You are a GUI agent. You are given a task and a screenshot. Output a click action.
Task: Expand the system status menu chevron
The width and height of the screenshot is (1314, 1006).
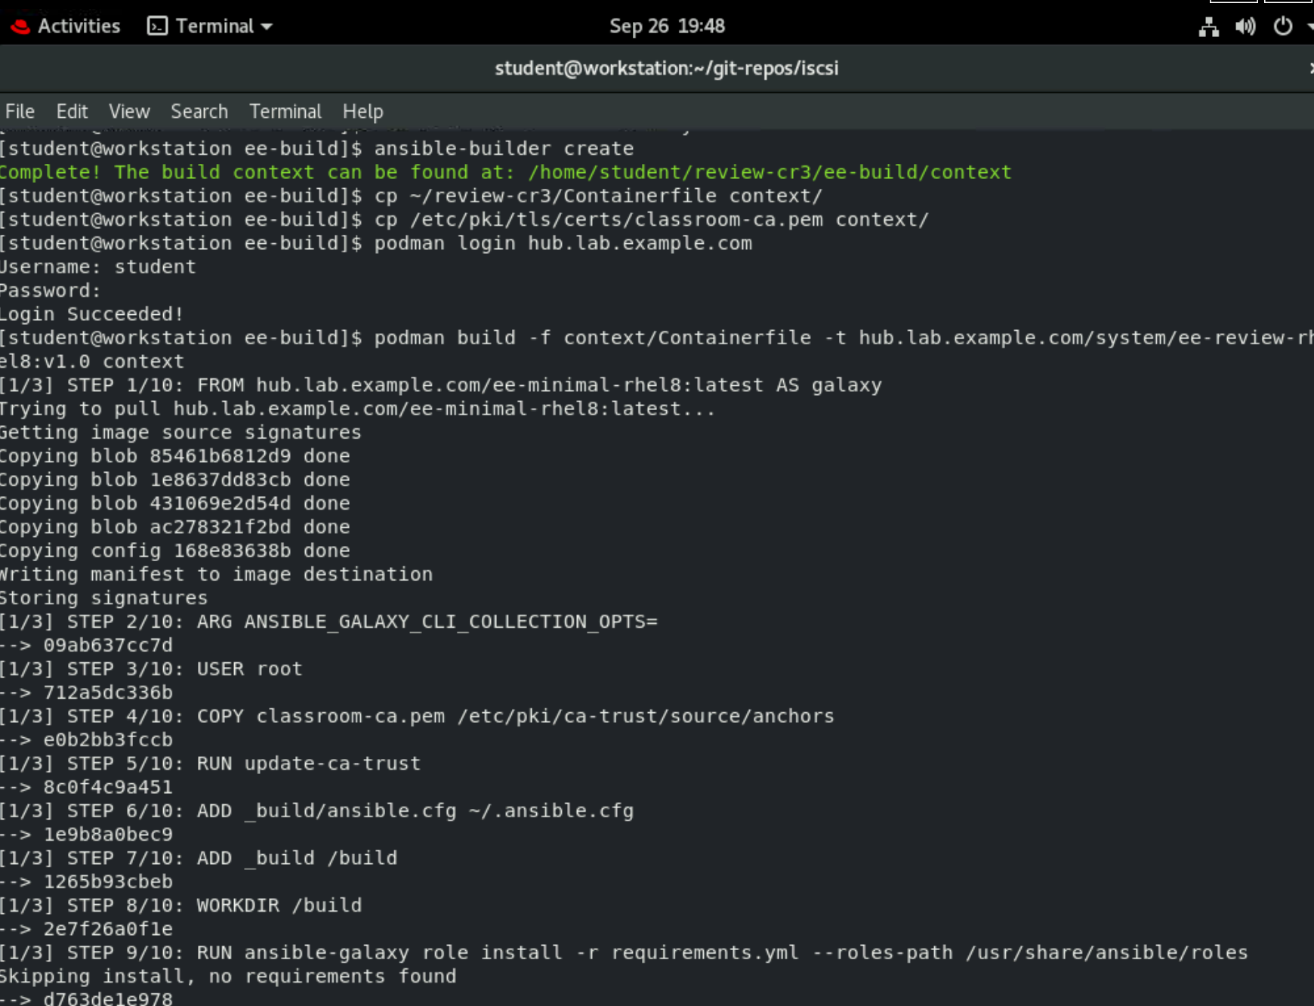point(1309,27)
